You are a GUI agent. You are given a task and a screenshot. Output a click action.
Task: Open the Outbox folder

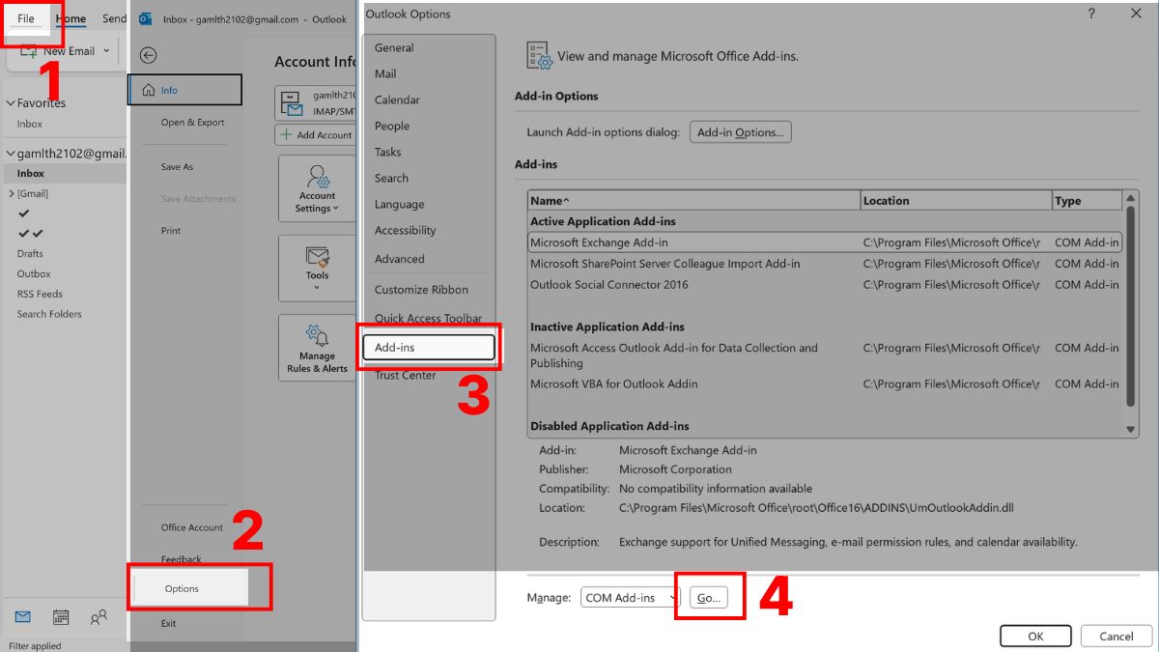point(34,273)
